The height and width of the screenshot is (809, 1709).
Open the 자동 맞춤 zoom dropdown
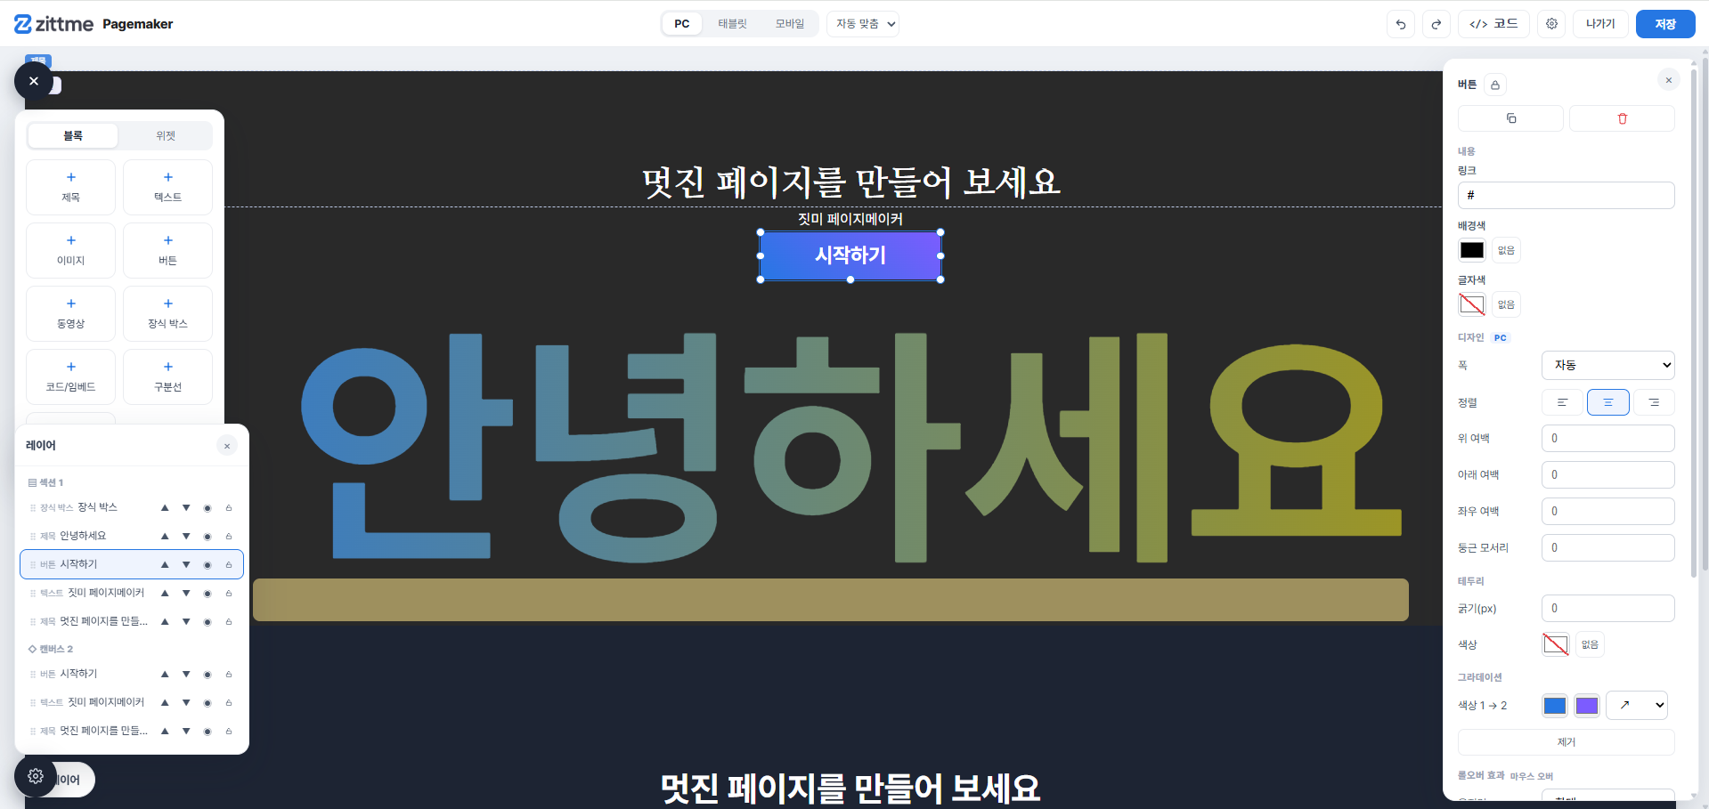[x=863, y=24]
